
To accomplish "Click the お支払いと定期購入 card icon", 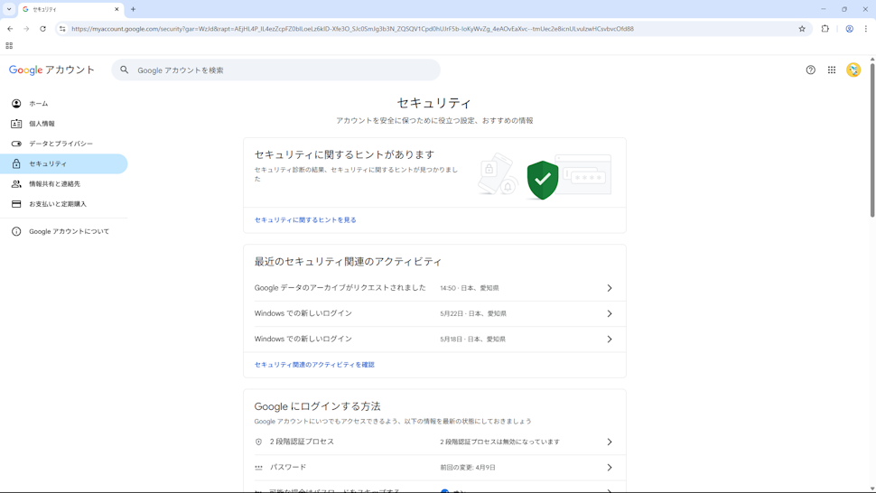I will (x=16, y=204).
